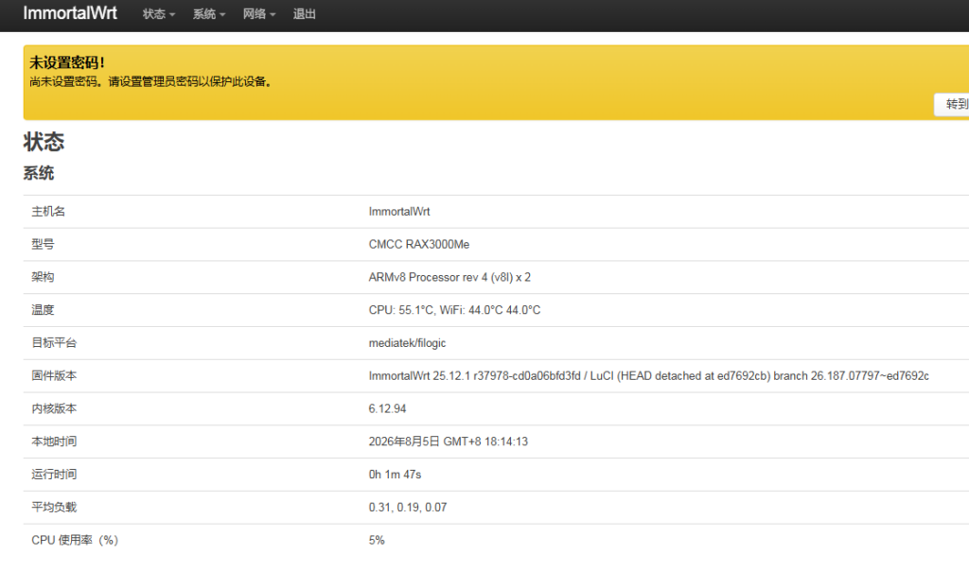Select CPU usage value 5%
Screen dimensions: 969x571
click(x=377, y=540)
